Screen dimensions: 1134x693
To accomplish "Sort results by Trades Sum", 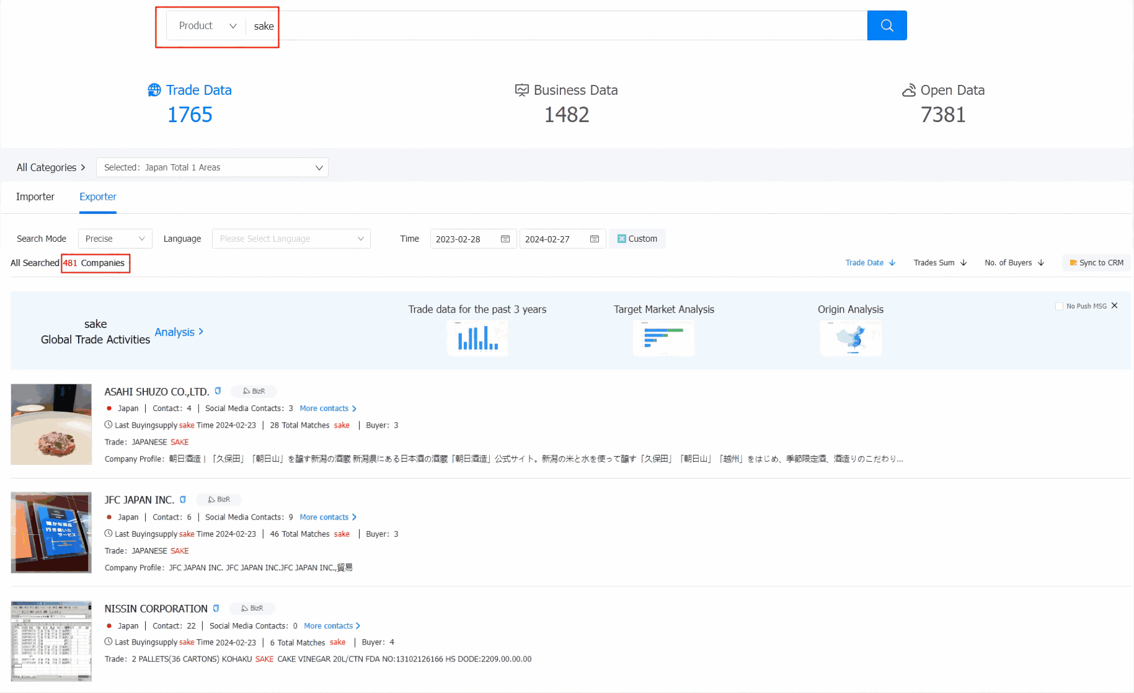I will 939,263.
